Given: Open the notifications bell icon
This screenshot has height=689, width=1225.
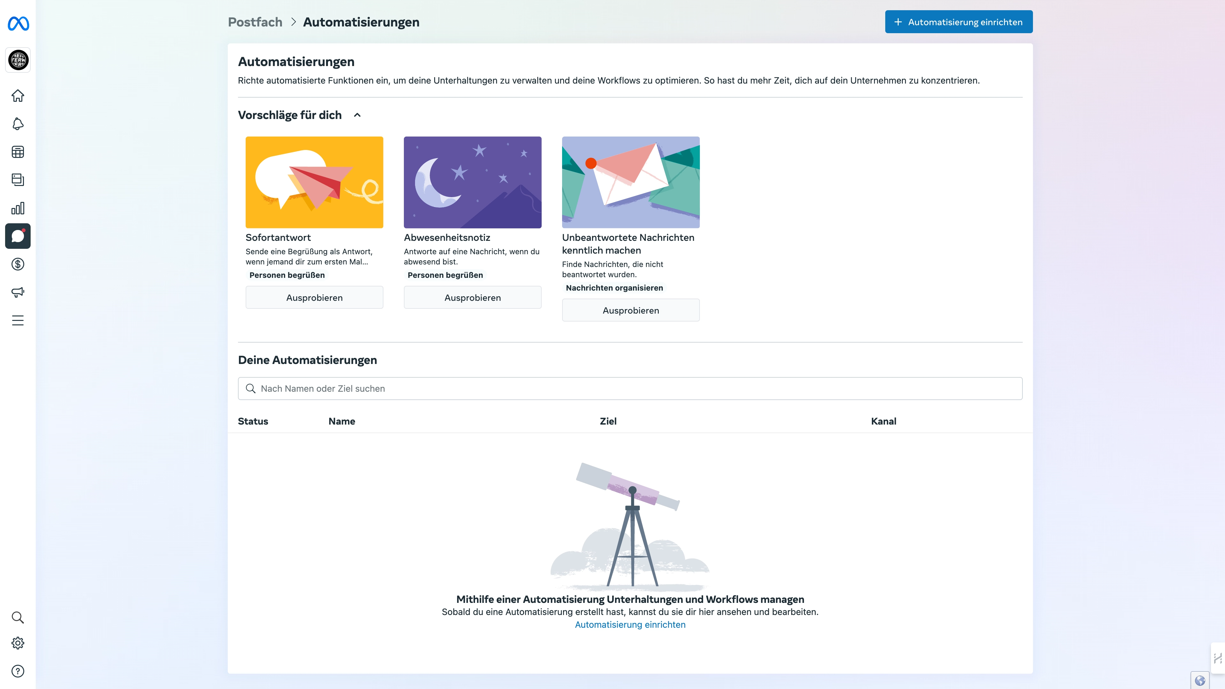Looking at the screenshot, I should (x=18, y=124).
